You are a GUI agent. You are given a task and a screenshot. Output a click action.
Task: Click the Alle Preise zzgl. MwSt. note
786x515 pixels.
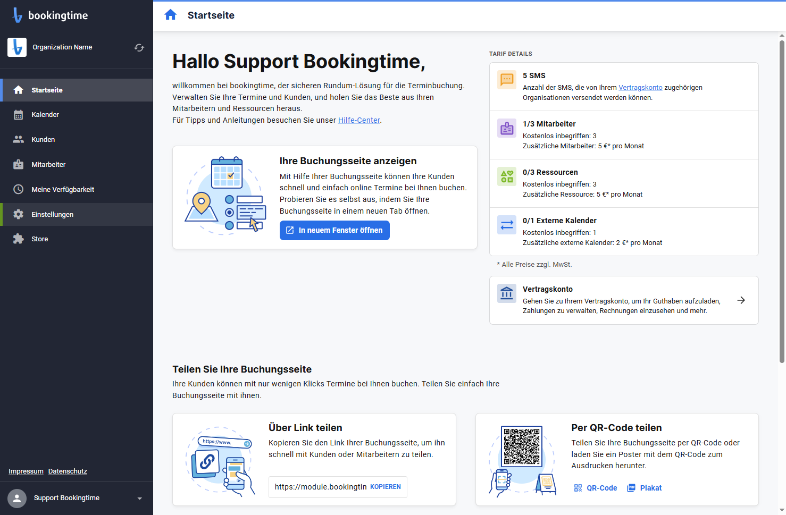[x=534, y=265]
